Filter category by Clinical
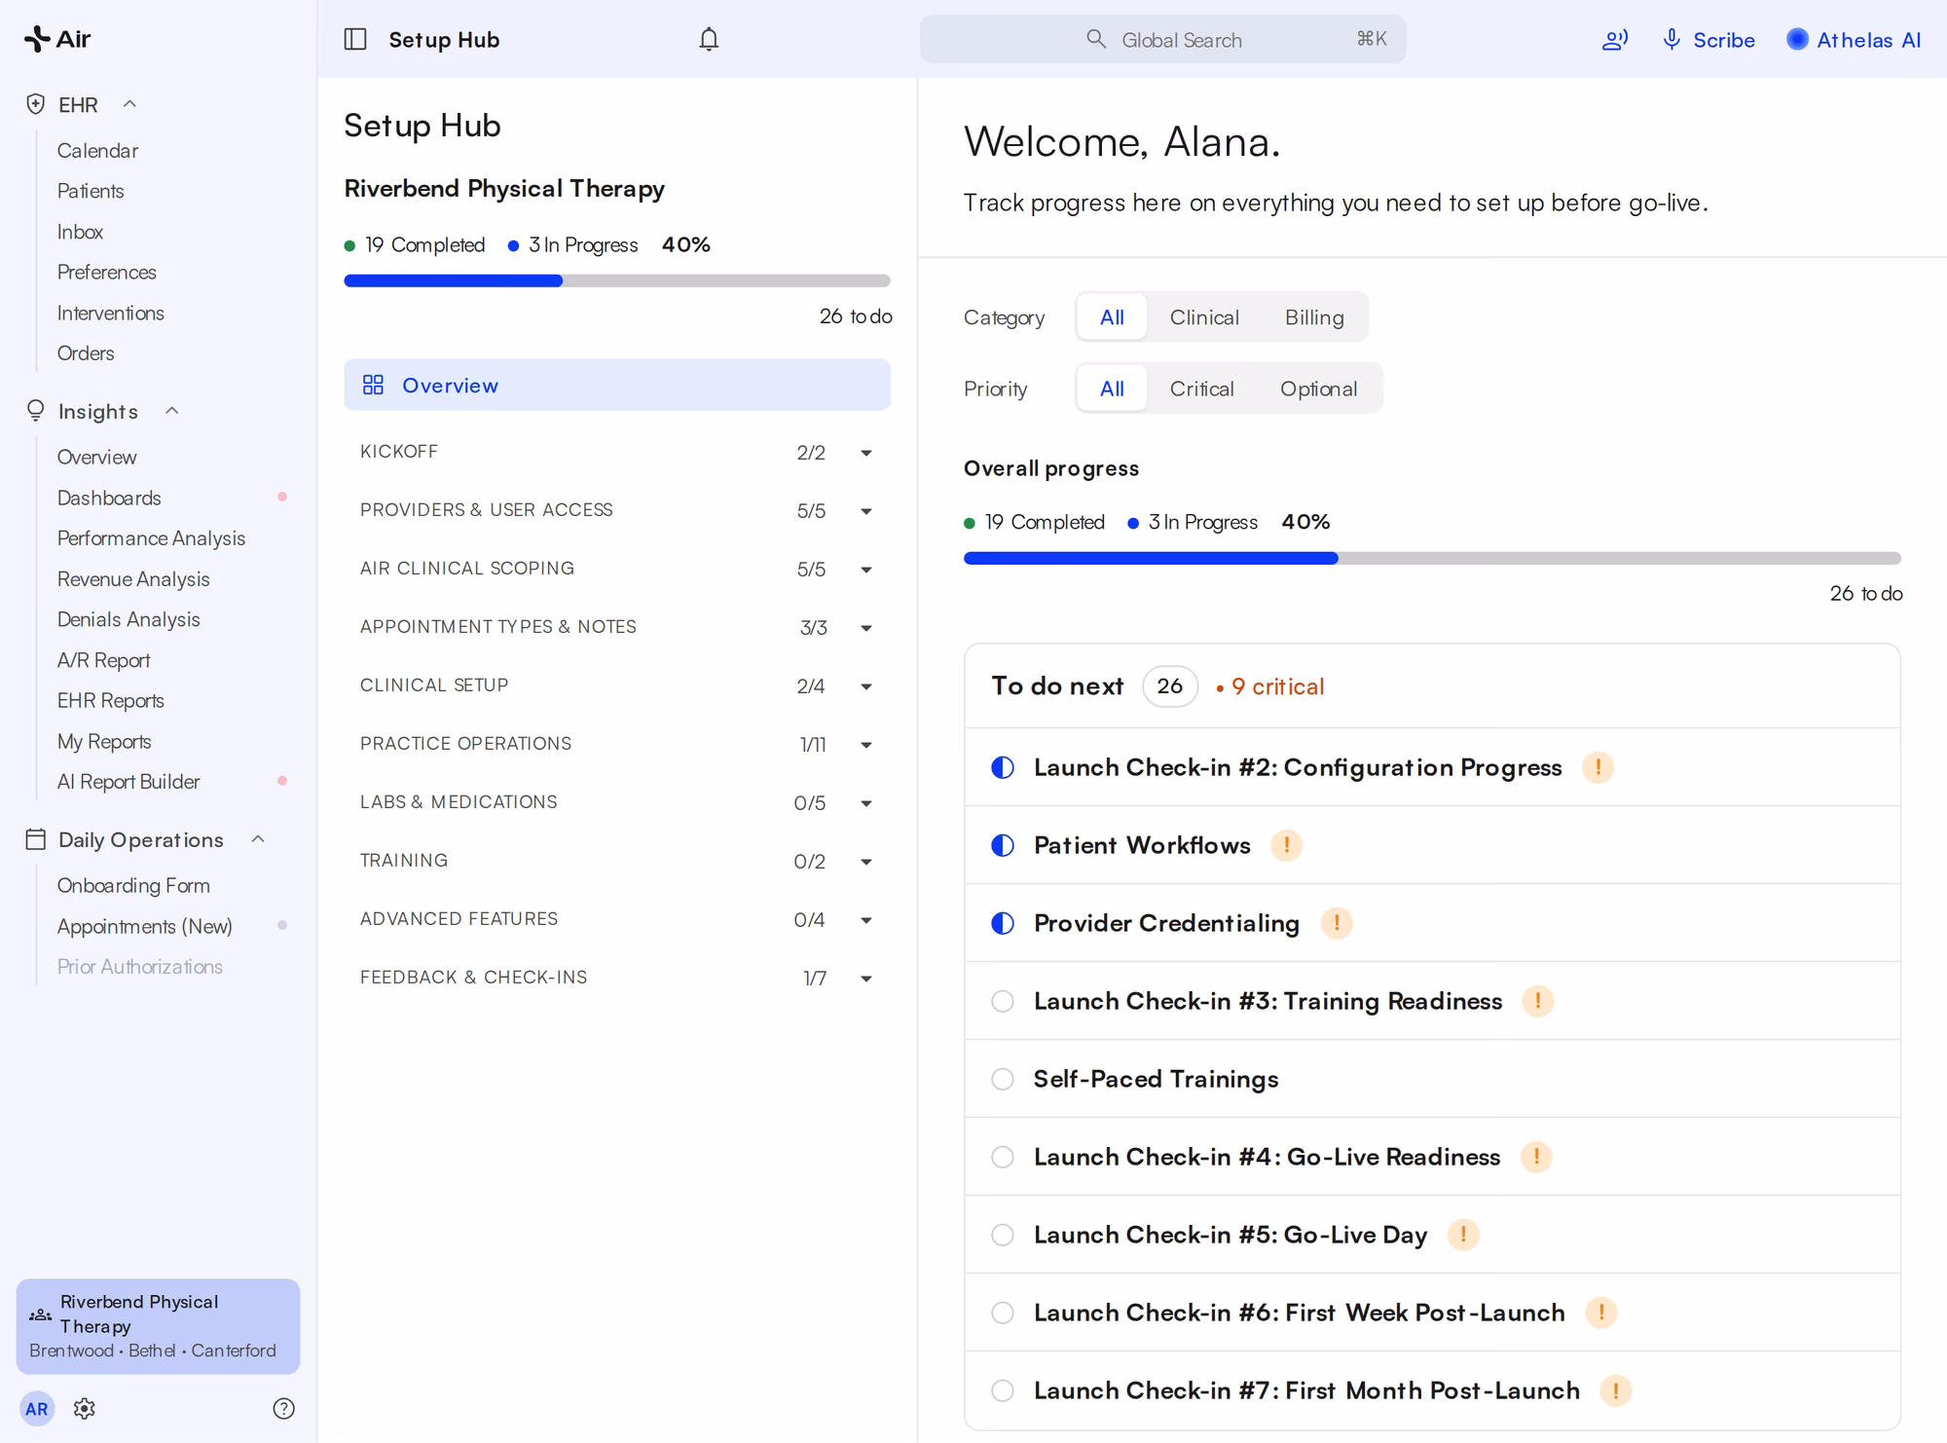The width and height of the screenshot is (1947, 1443). tap(1204, 317)
